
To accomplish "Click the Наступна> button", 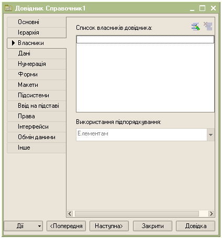I will click(x=109, y=226).
